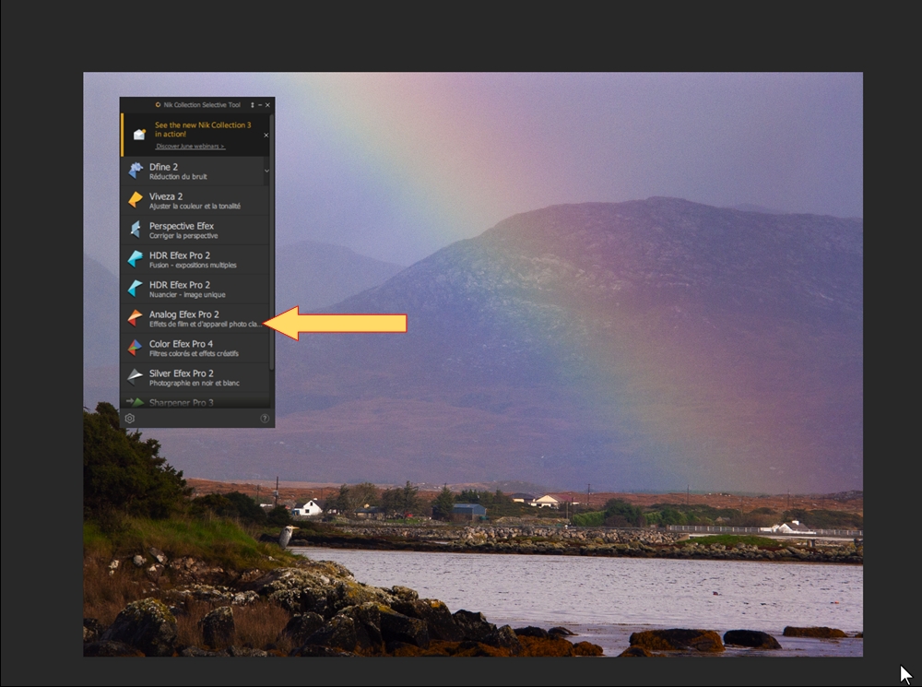Minimize the Nik Collection Selective Tool panel
This screenshot has height=687, width=922.
(260, 105)
